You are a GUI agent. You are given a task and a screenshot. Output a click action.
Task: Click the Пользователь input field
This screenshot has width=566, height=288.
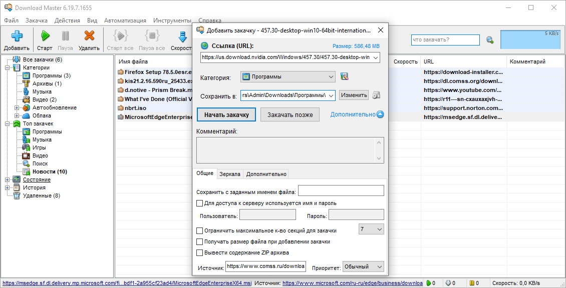pos(268,215)
